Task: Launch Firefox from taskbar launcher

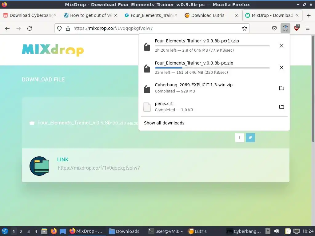Action: (54, 231)
